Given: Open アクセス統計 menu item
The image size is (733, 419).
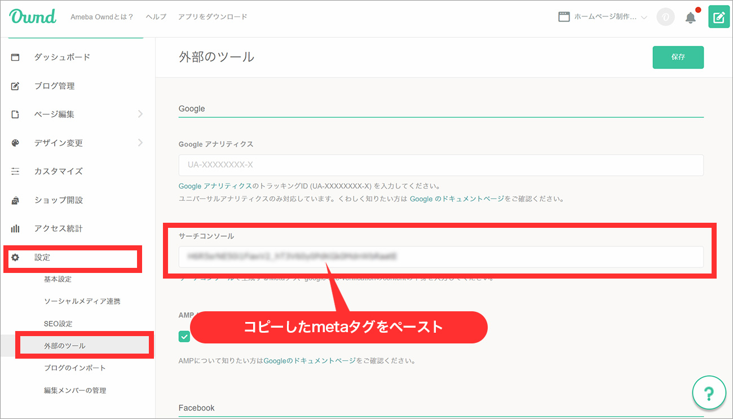Looking at the screenshot, I should 58,228.
